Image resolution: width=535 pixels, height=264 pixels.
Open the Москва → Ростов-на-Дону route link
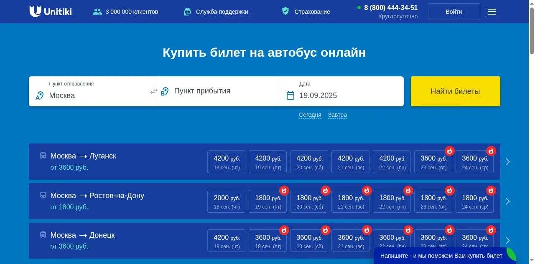point(97,196)
